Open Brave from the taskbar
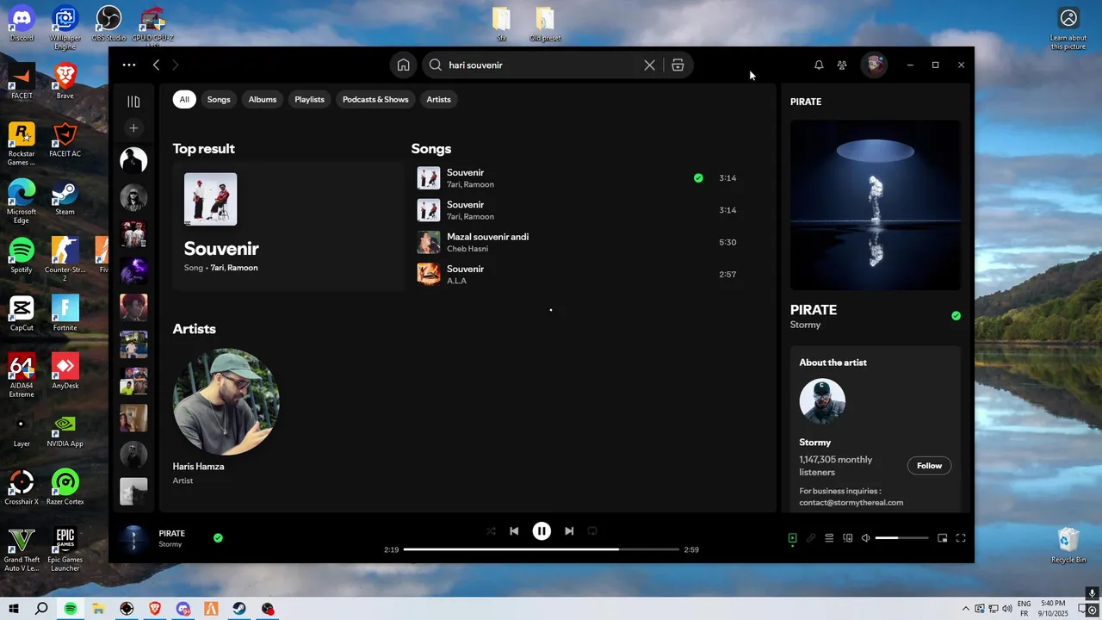Screen dimensions: 1102x620 155,609
